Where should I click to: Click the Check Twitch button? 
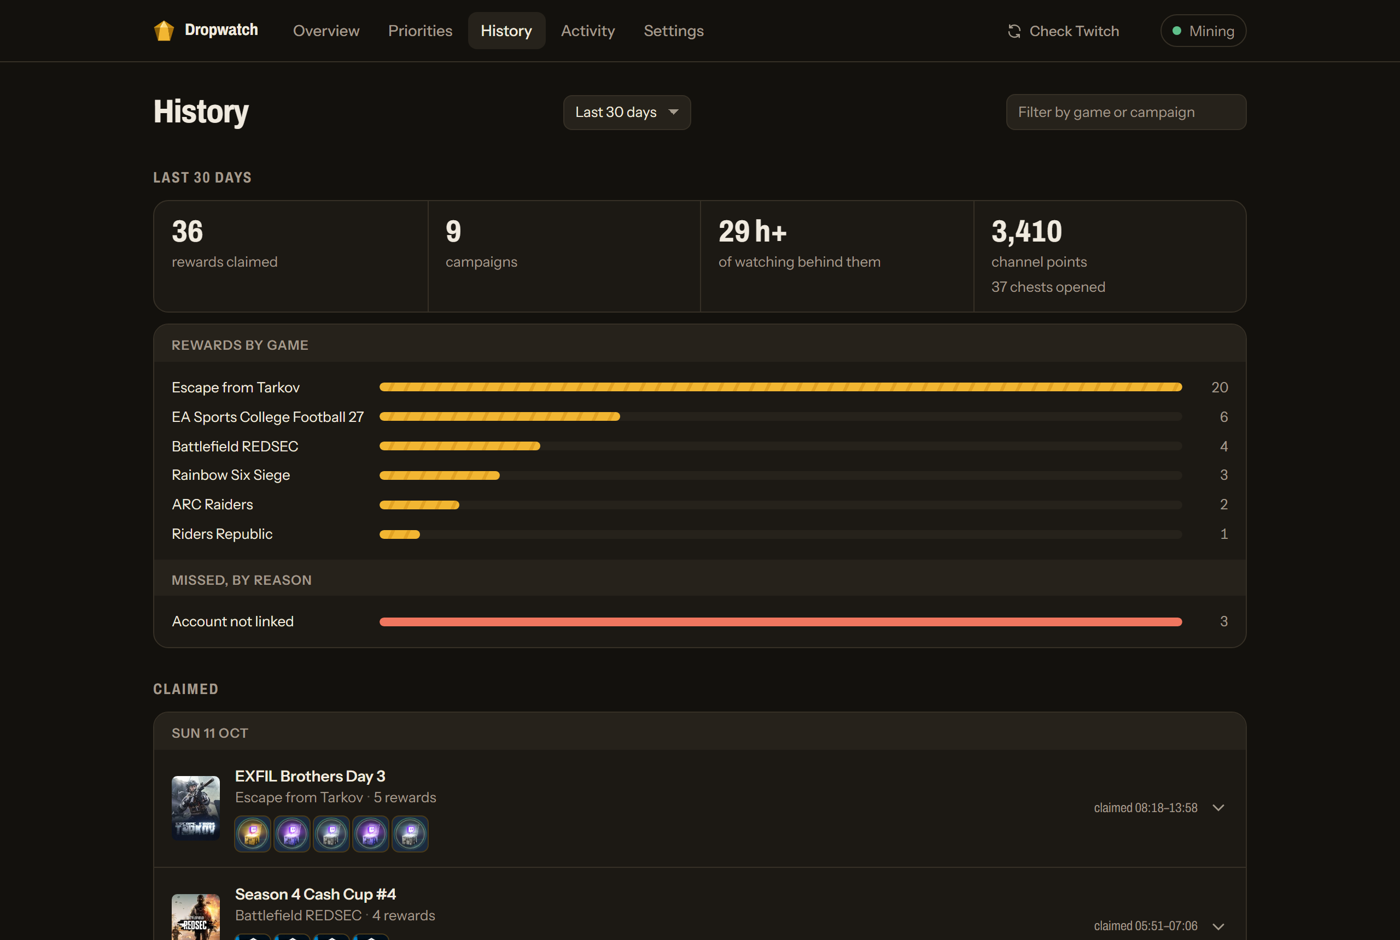pos(1063,31)
